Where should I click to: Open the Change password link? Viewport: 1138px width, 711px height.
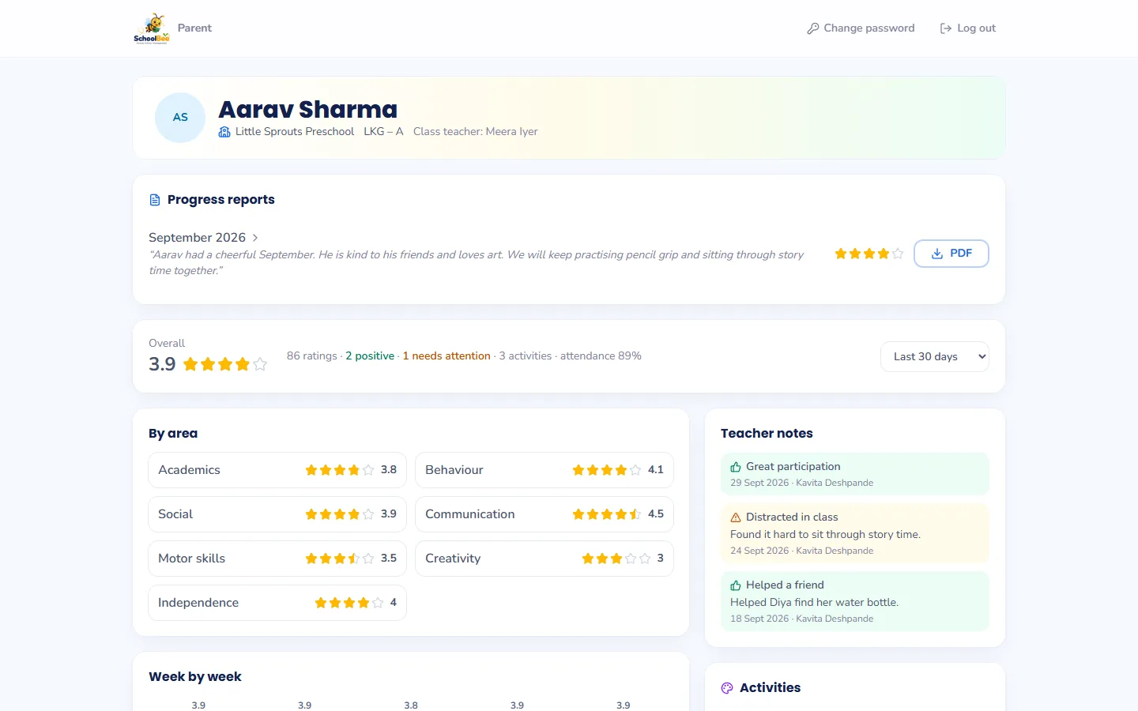(861, 28)
